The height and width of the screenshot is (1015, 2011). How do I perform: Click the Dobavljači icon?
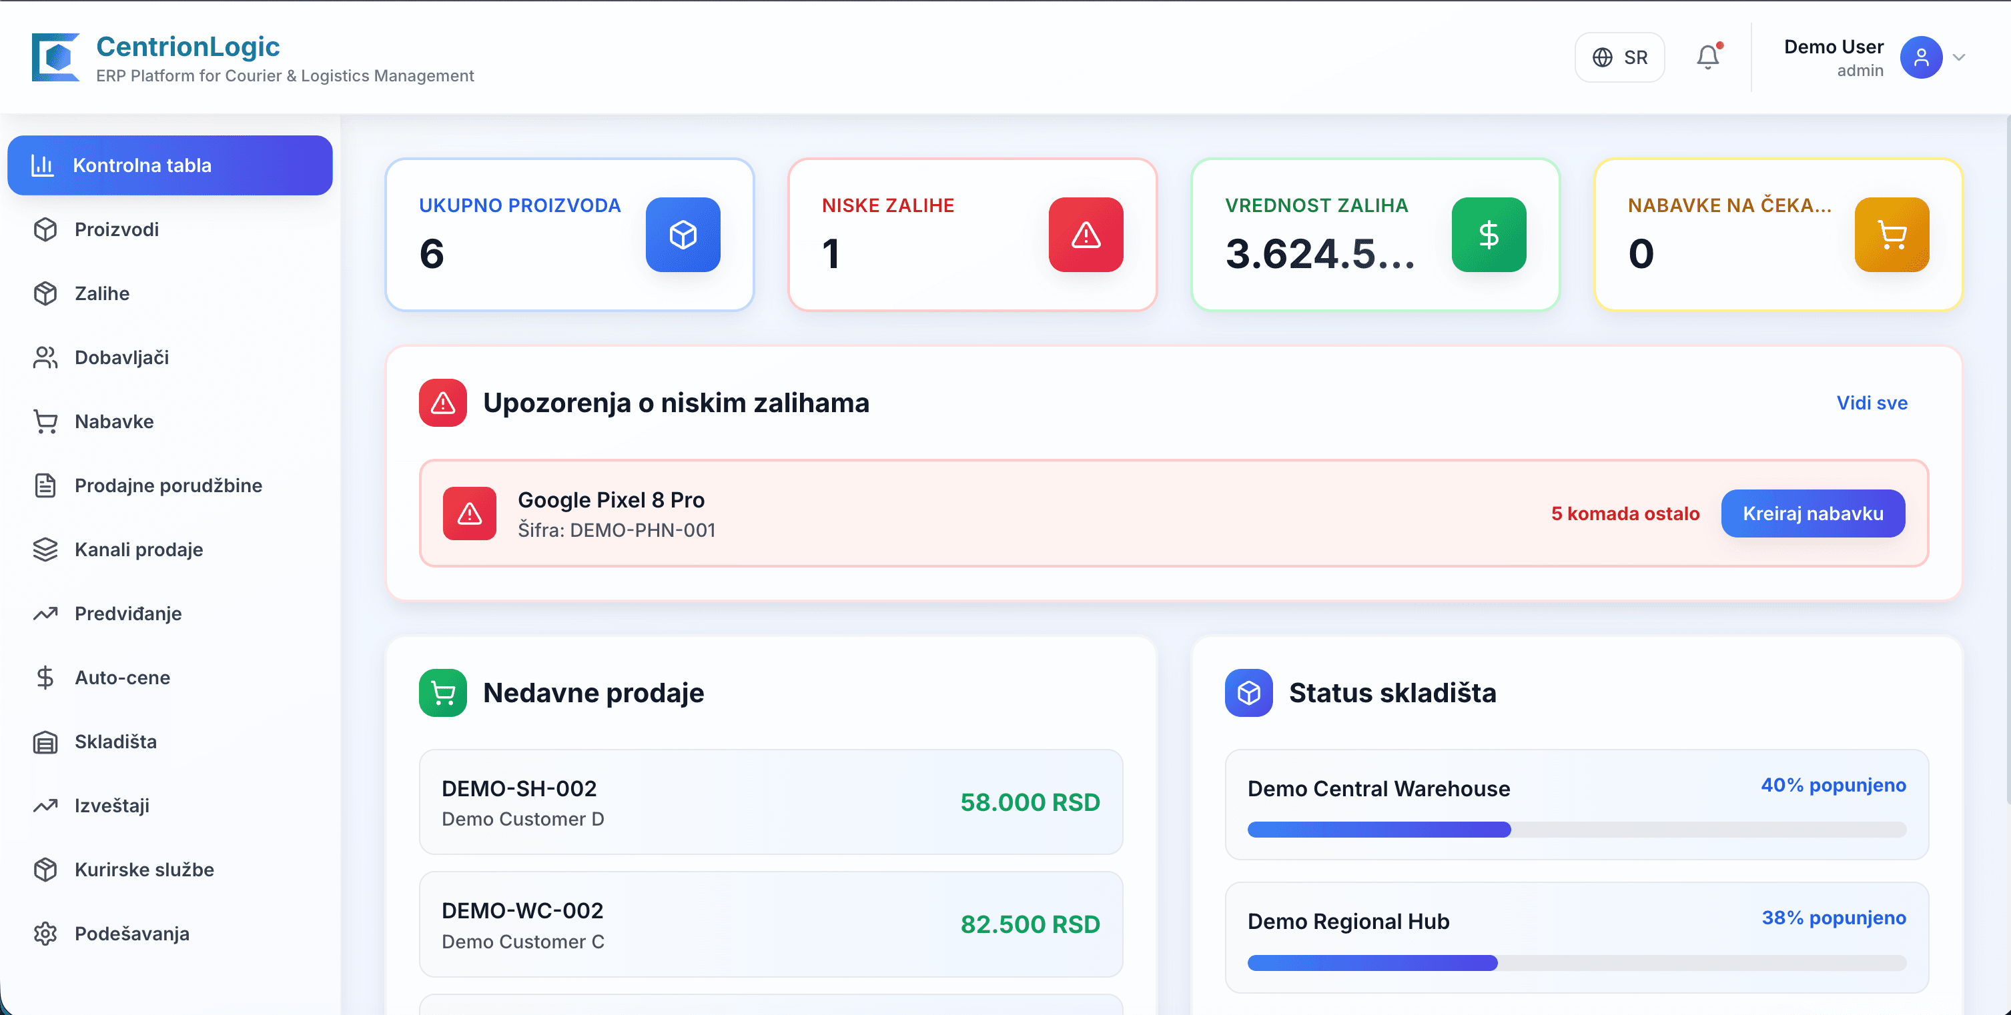(x=45, y=357)
